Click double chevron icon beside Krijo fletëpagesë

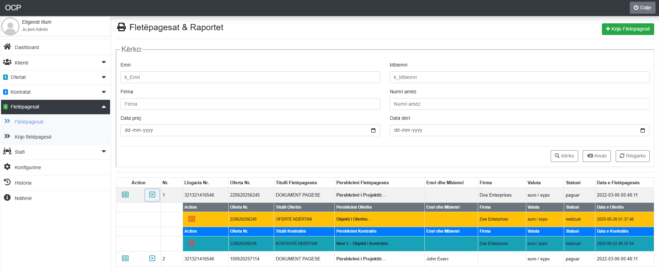point(7,136)
